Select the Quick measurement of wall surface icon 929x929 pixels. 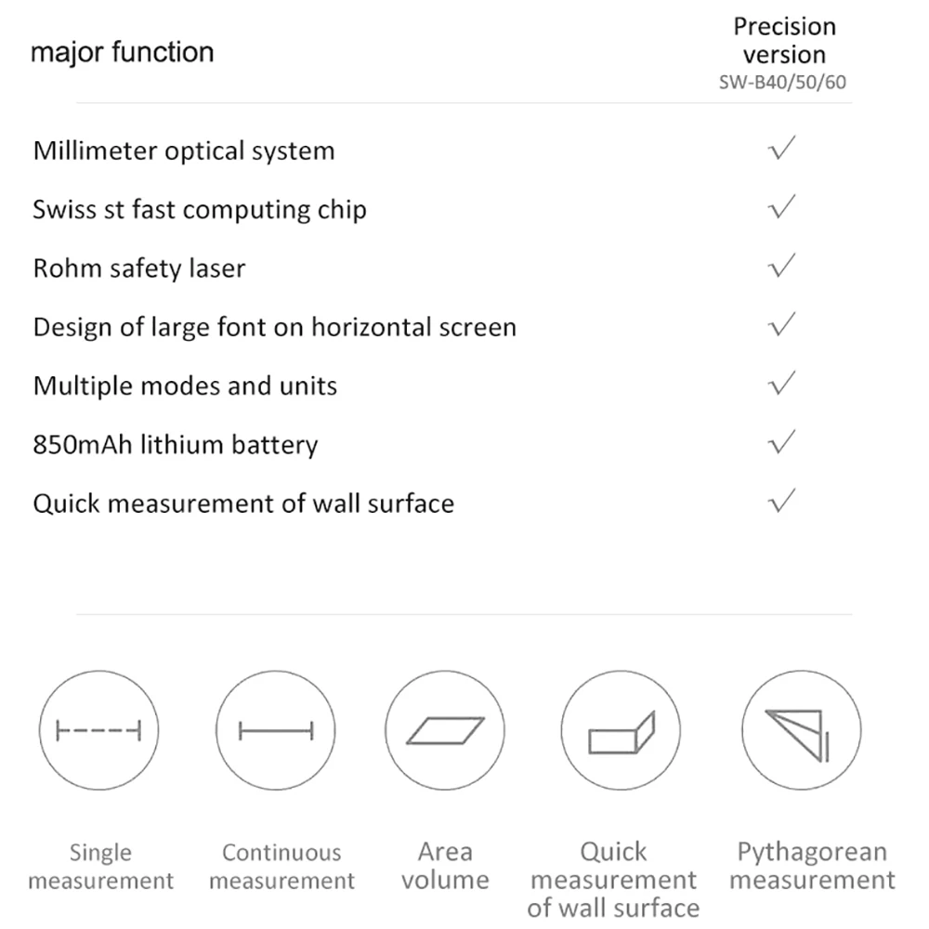point(622,730)
